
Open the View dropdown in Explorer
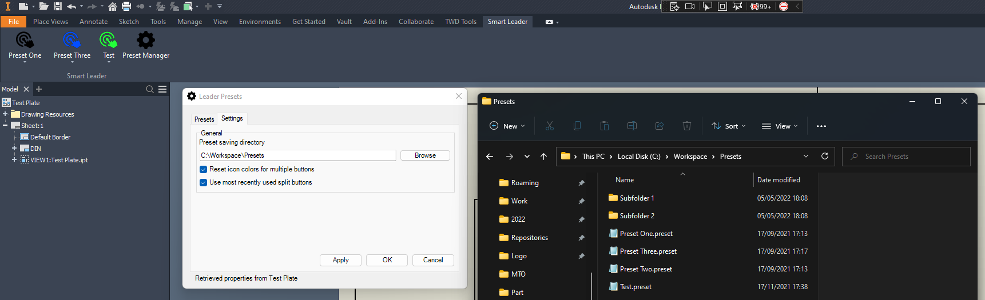pos(779,126)
